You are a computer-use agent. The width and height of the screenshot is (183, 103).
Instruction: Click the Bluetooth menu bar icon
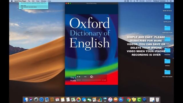pos(134,1)
